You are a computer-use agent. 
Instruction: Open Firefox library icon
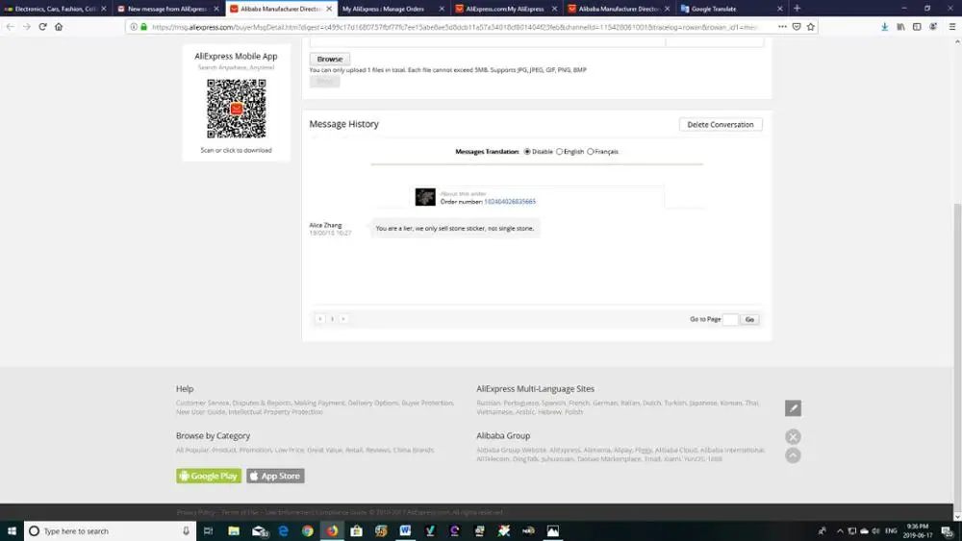pos(900,26)
